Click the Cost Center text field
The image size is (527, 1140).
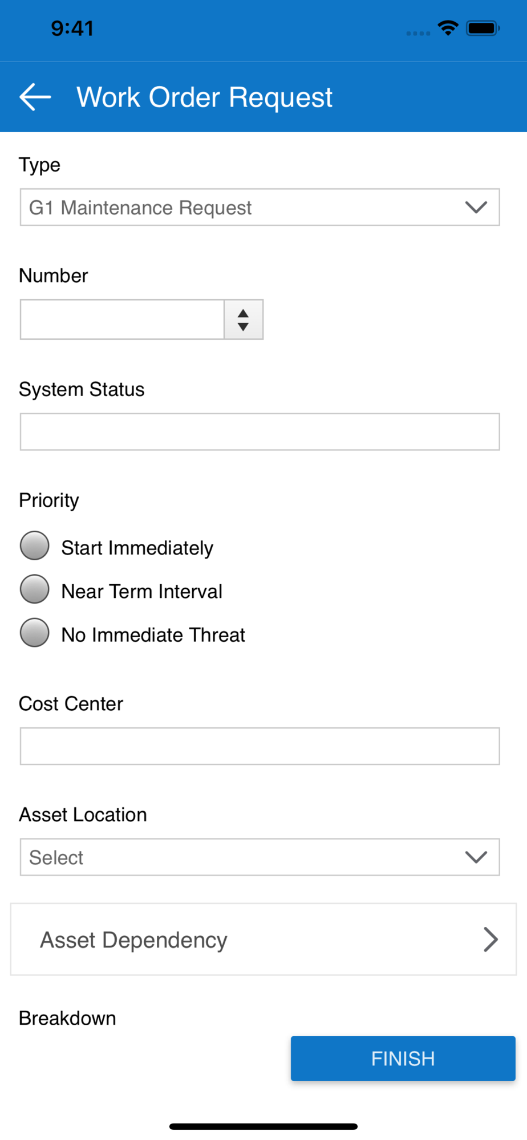260,746
